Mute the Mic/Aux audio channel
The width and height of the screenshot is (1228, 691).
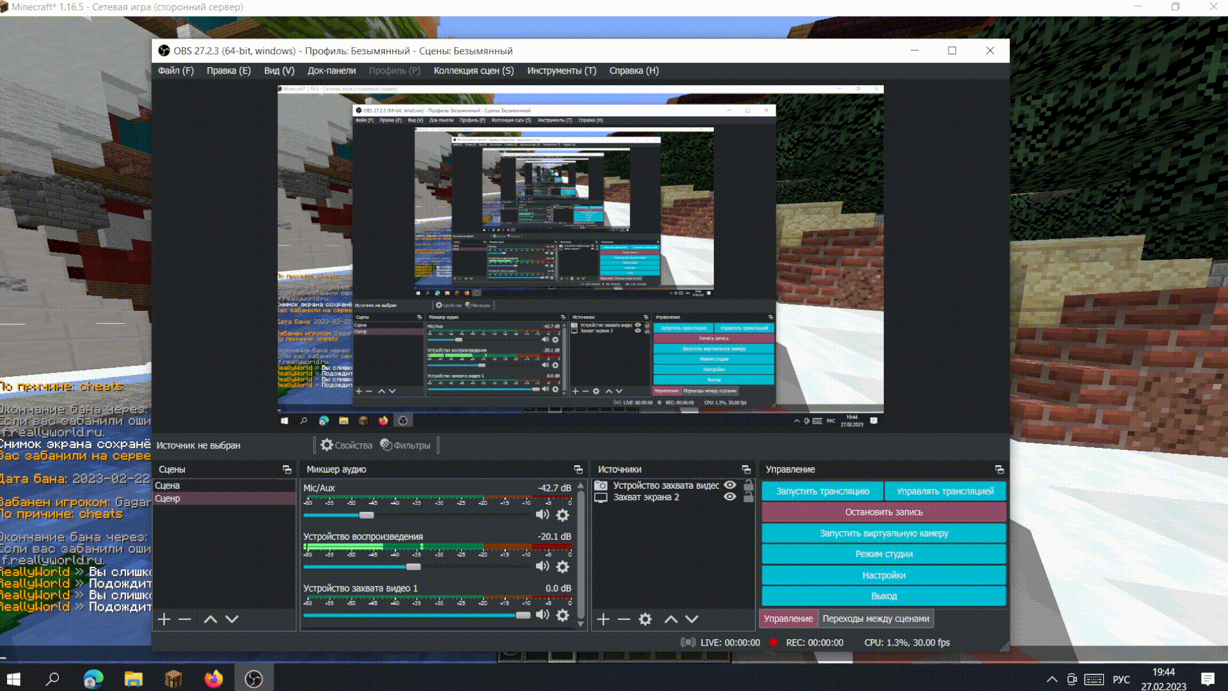pos(542,514)
